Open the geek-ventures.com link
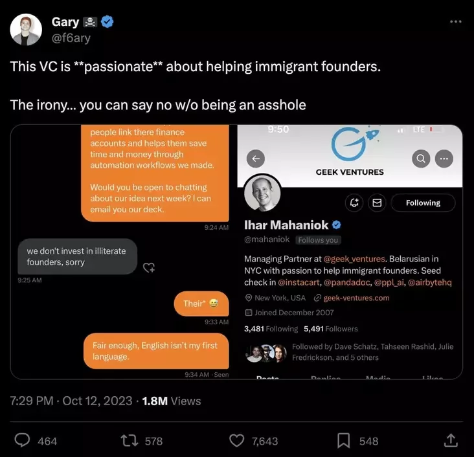This screenshot has width=474, height=457. pyautogui.click(x=356, y=298)
